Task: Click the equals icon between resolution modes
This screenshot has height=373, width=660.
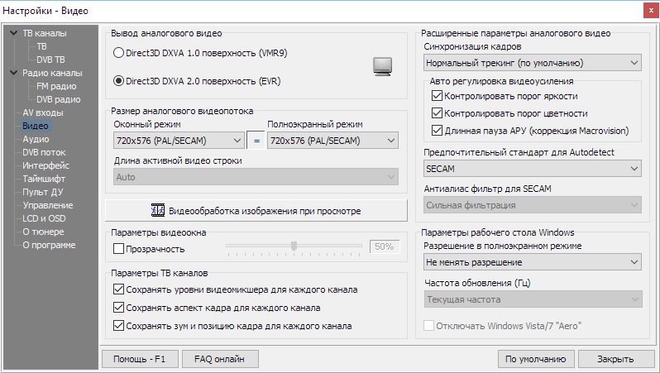Action: pos(256,141)
